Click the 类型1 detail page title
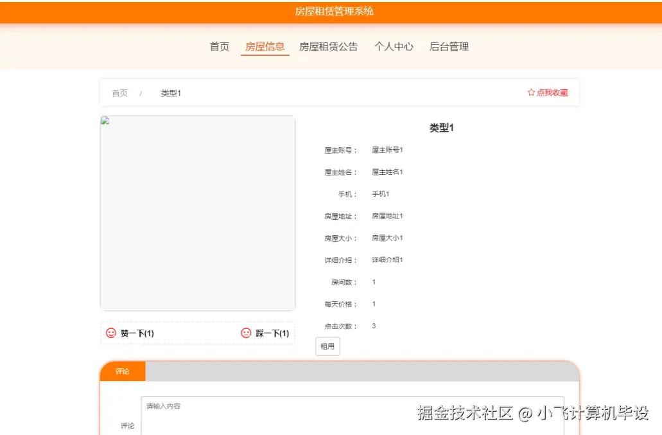662x435 pixels. (x=441, y=127)
